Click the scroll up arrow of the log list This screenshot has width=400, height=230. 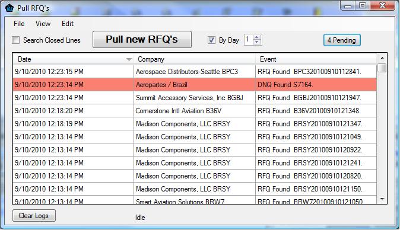pos(382,58)
